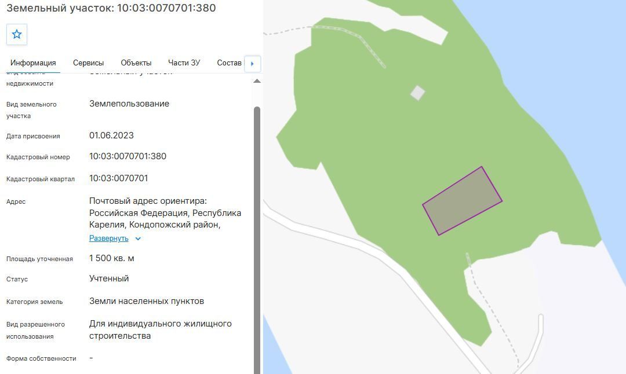The height and width of the screenshot is (374, 626).
Task: Click the scrollbar up arrow in info panel
Action: (x=257, y=81)
